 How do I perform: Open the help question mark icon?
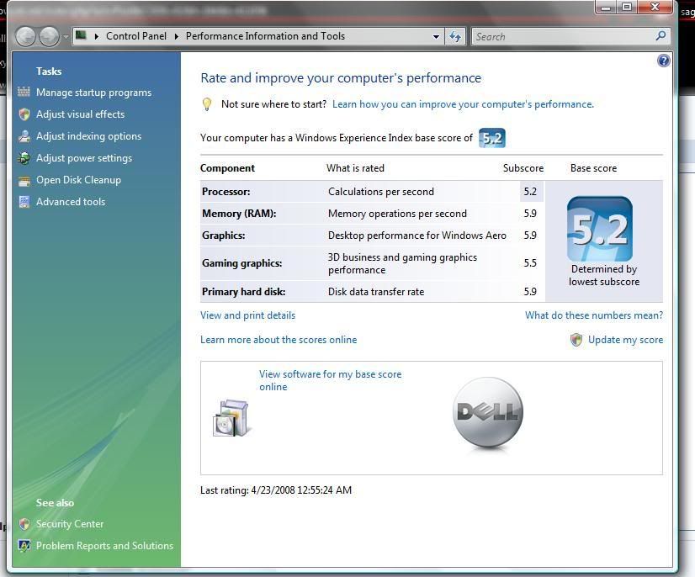[664, 61]
